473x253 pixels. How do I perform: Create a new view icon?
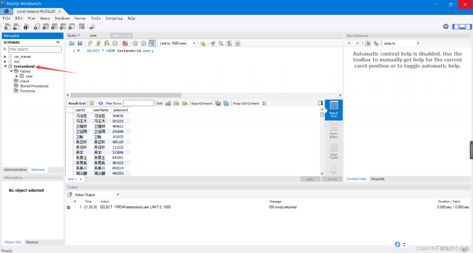click(x=54, y=27)
